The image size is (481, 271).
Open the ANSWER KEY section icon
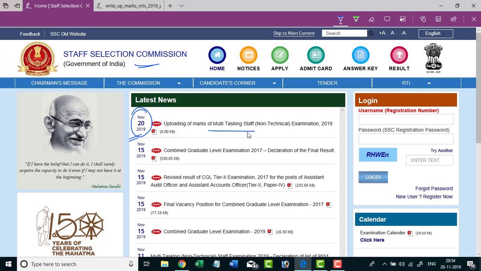[x=360, y=55]
